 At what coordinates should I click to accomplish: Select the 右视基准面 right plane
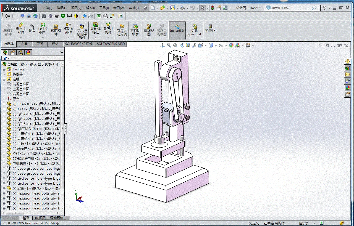pyautogui.click(x=21, y=94)
